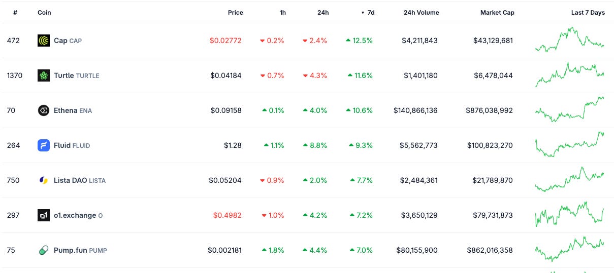Sort by the Price column header
This screenshot has height=273, width=614.
click(235, 13)
